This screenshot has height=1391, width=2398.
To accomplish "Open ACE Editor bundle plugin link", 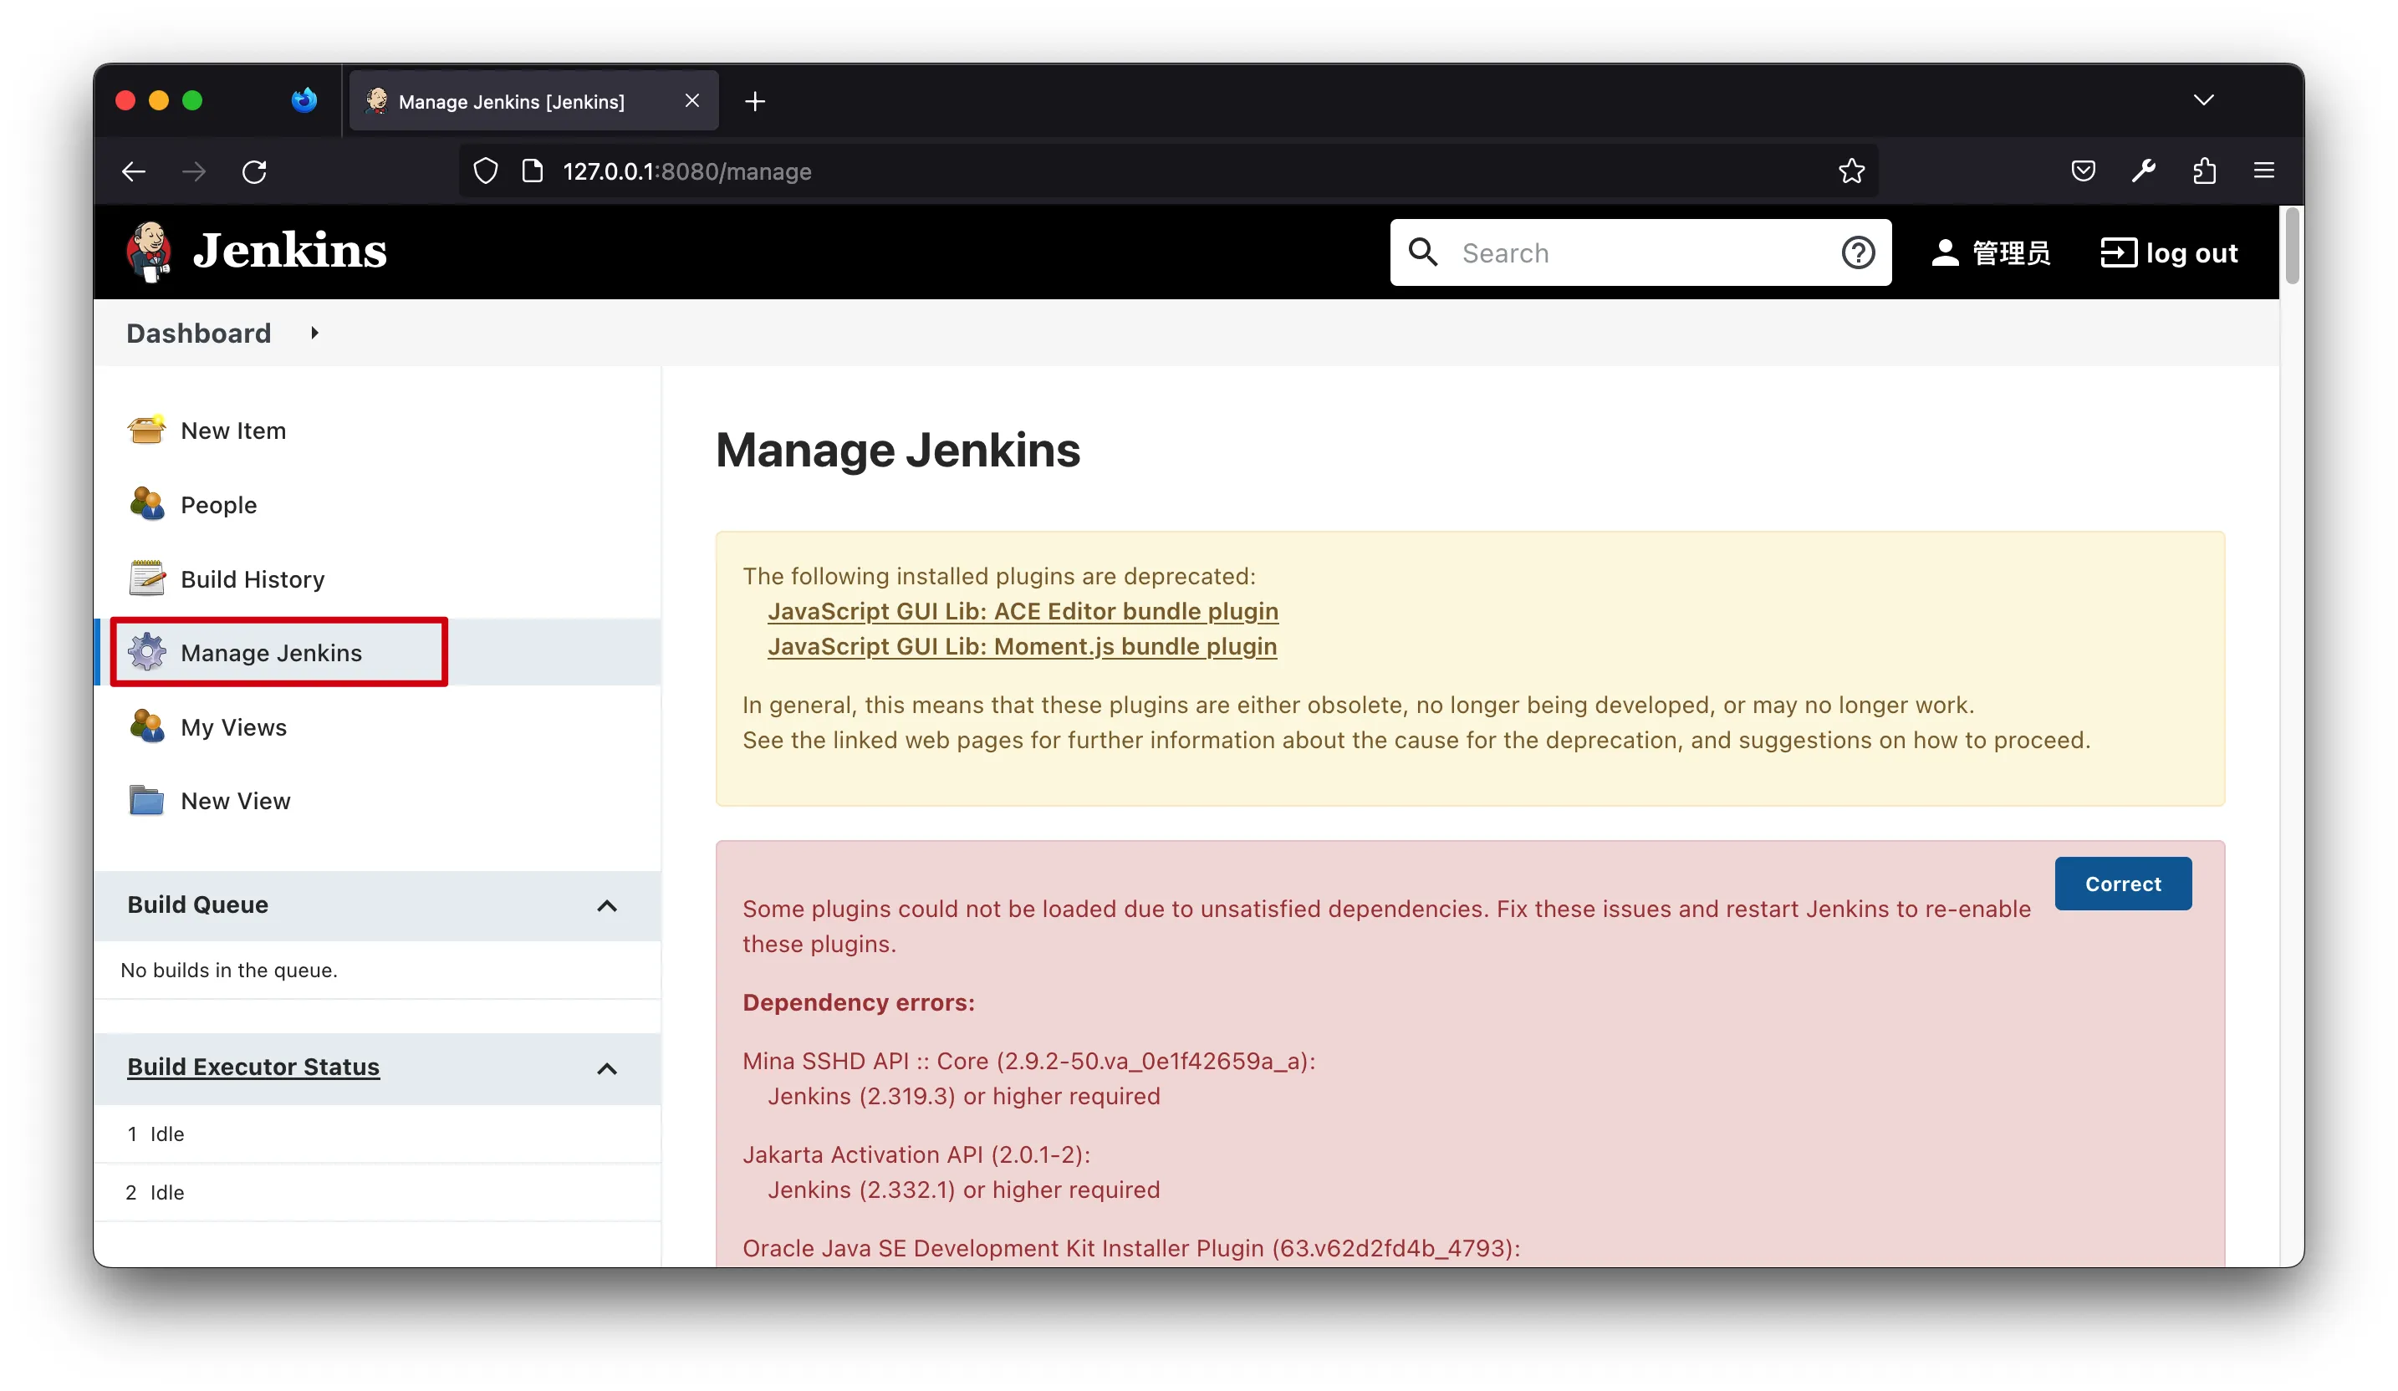I will [x=1022, y=611].
